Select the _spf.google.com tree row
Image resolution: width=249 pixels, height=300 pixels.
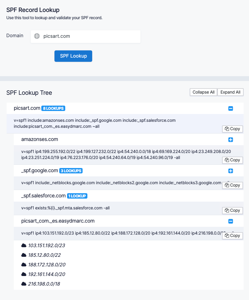129,171
